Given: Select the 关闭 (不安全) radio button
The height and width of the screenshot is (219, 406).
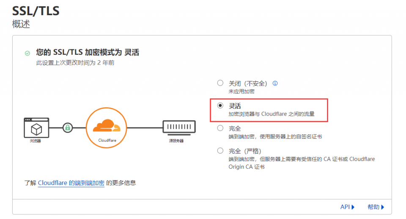Looking at the screenshot, I should click(220, 83).
